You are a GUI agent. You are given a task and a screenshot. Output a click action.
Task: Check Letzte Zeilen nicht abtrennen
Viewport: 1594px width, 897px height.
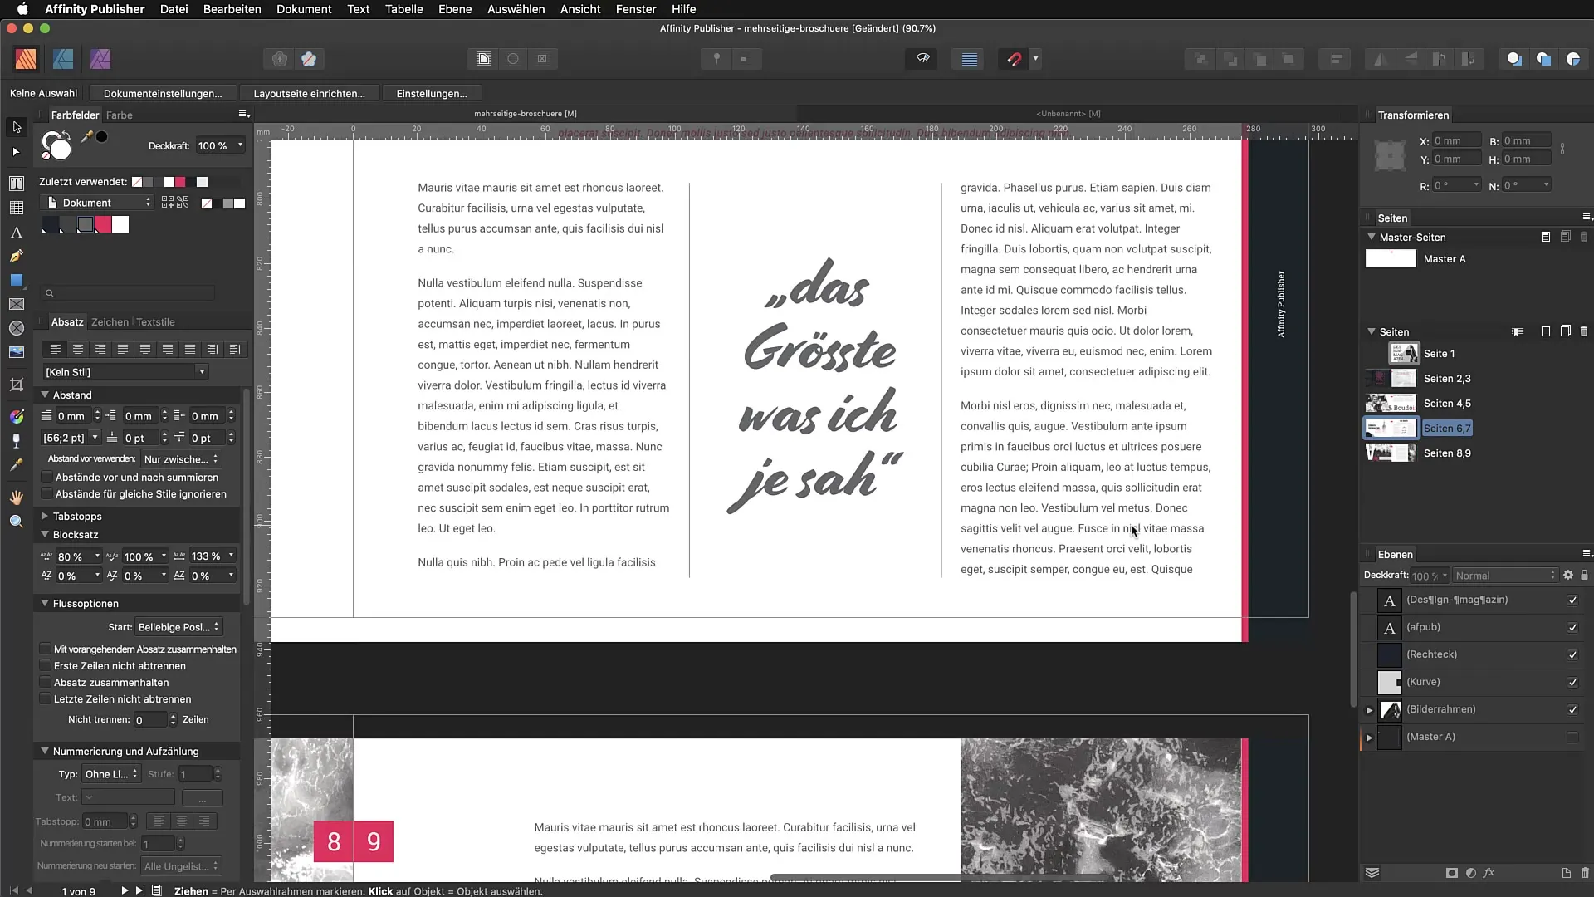(x=46, y=698)
